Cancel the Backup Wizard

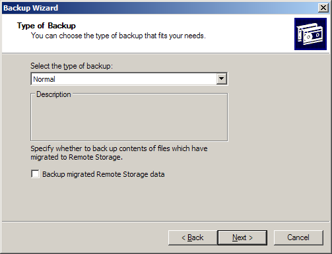tap(298, 238)
